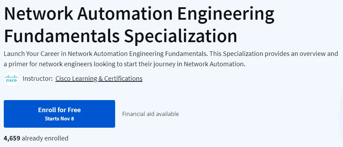The width and height of the screenshot is (343, 147).
Task: Click the 'Certifications' word in instructor link
Action: (123, 78)
